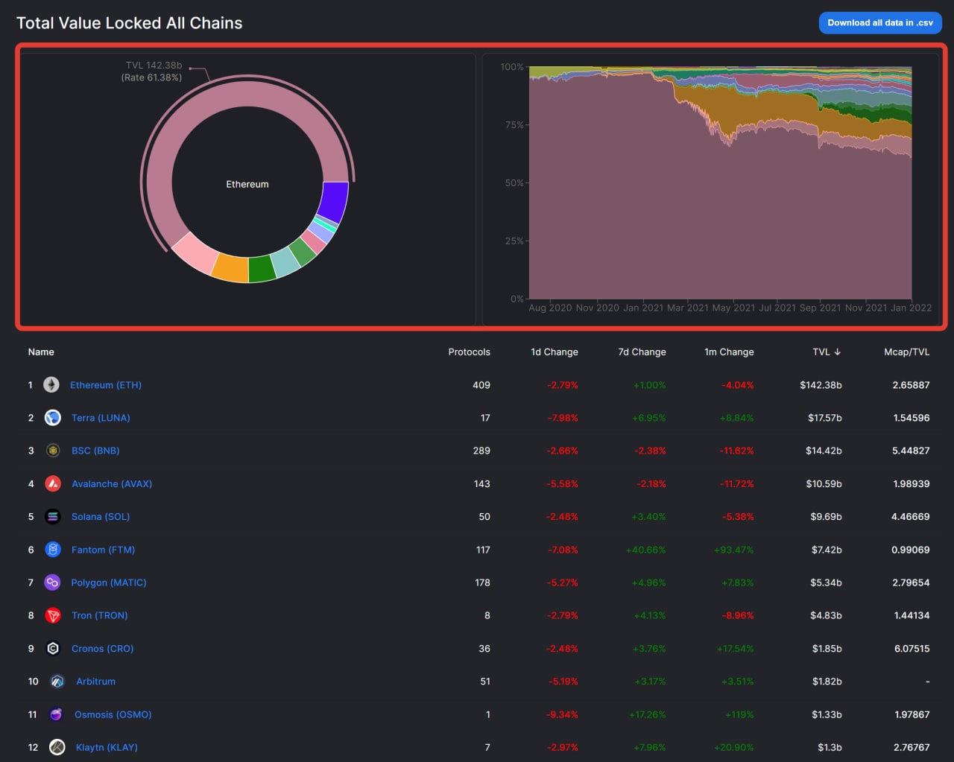
Task: Click the Arbitrum logo icon
Action: (x=57, y=681)
